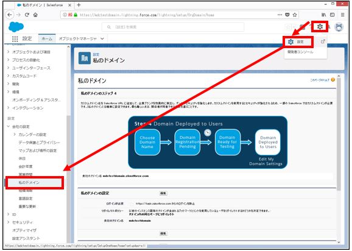Click lower 編集 button below domain settings
Screen dimensions: 352x251
163,233
